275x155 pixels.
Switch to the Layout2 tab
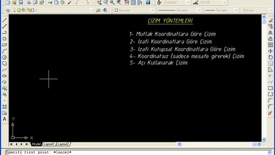pos(63,144)
